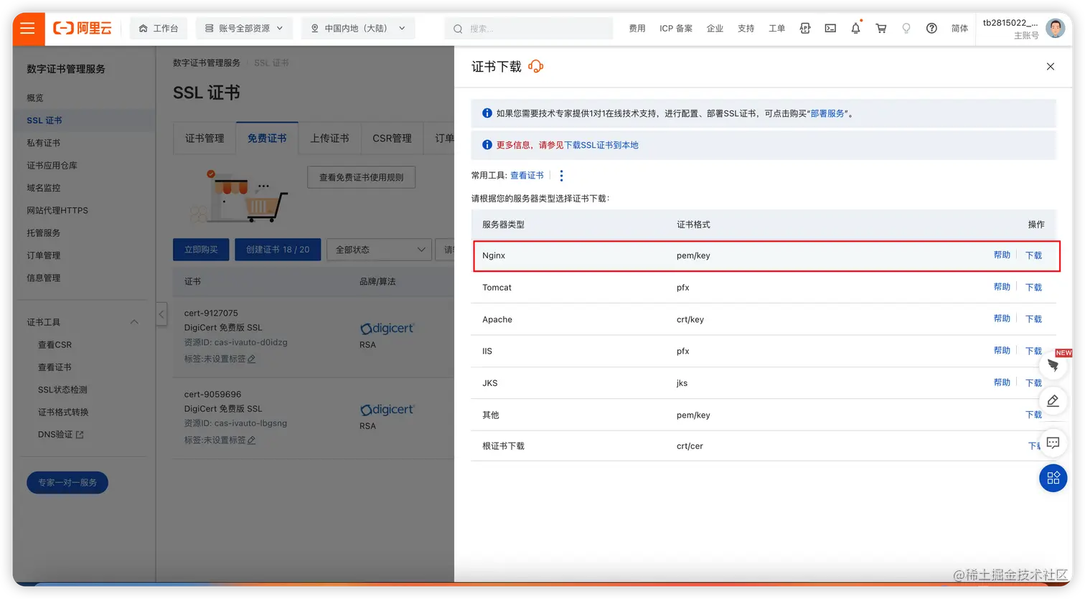This screenshot has width=1085, height=599.
Task: Switch to the 上传证书 tab
Action: pos(329,138)
